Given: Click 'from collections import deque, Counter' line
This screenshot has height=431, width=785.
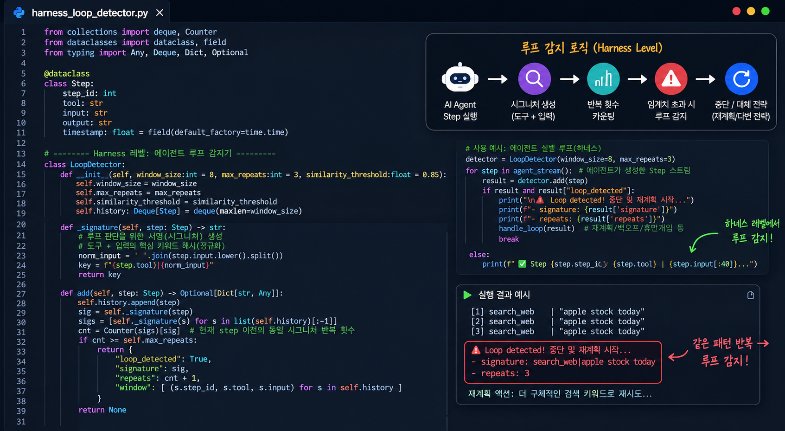Looking at the screenshot, I should (x=130, y=32).
